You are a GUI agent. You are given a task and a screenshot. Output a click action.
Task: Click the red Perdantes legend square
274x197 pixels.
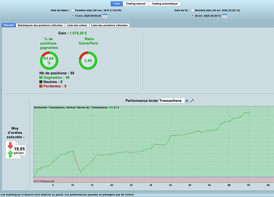click(41, 86)
